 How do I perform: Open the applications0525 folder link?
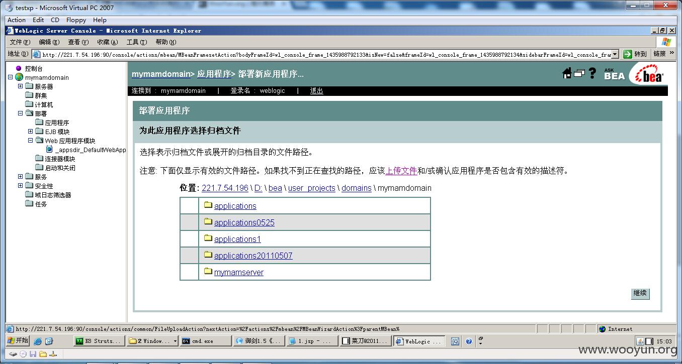pos(244,222)
